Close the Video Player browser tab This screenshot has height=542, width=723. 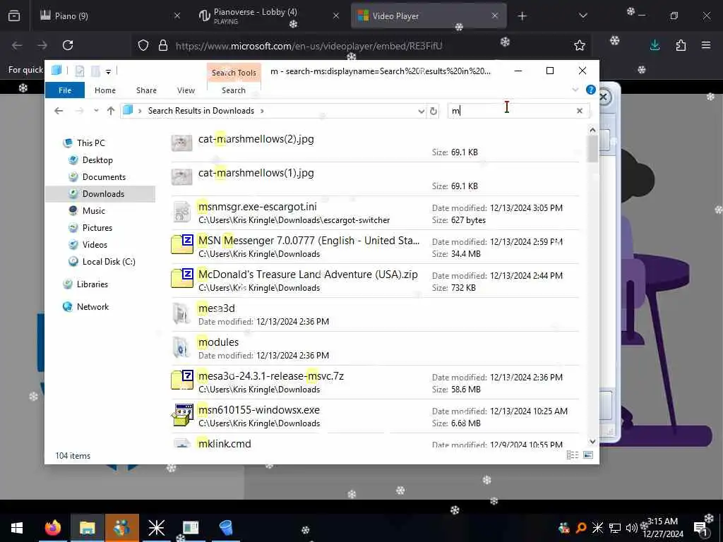[x=495, y=16]
